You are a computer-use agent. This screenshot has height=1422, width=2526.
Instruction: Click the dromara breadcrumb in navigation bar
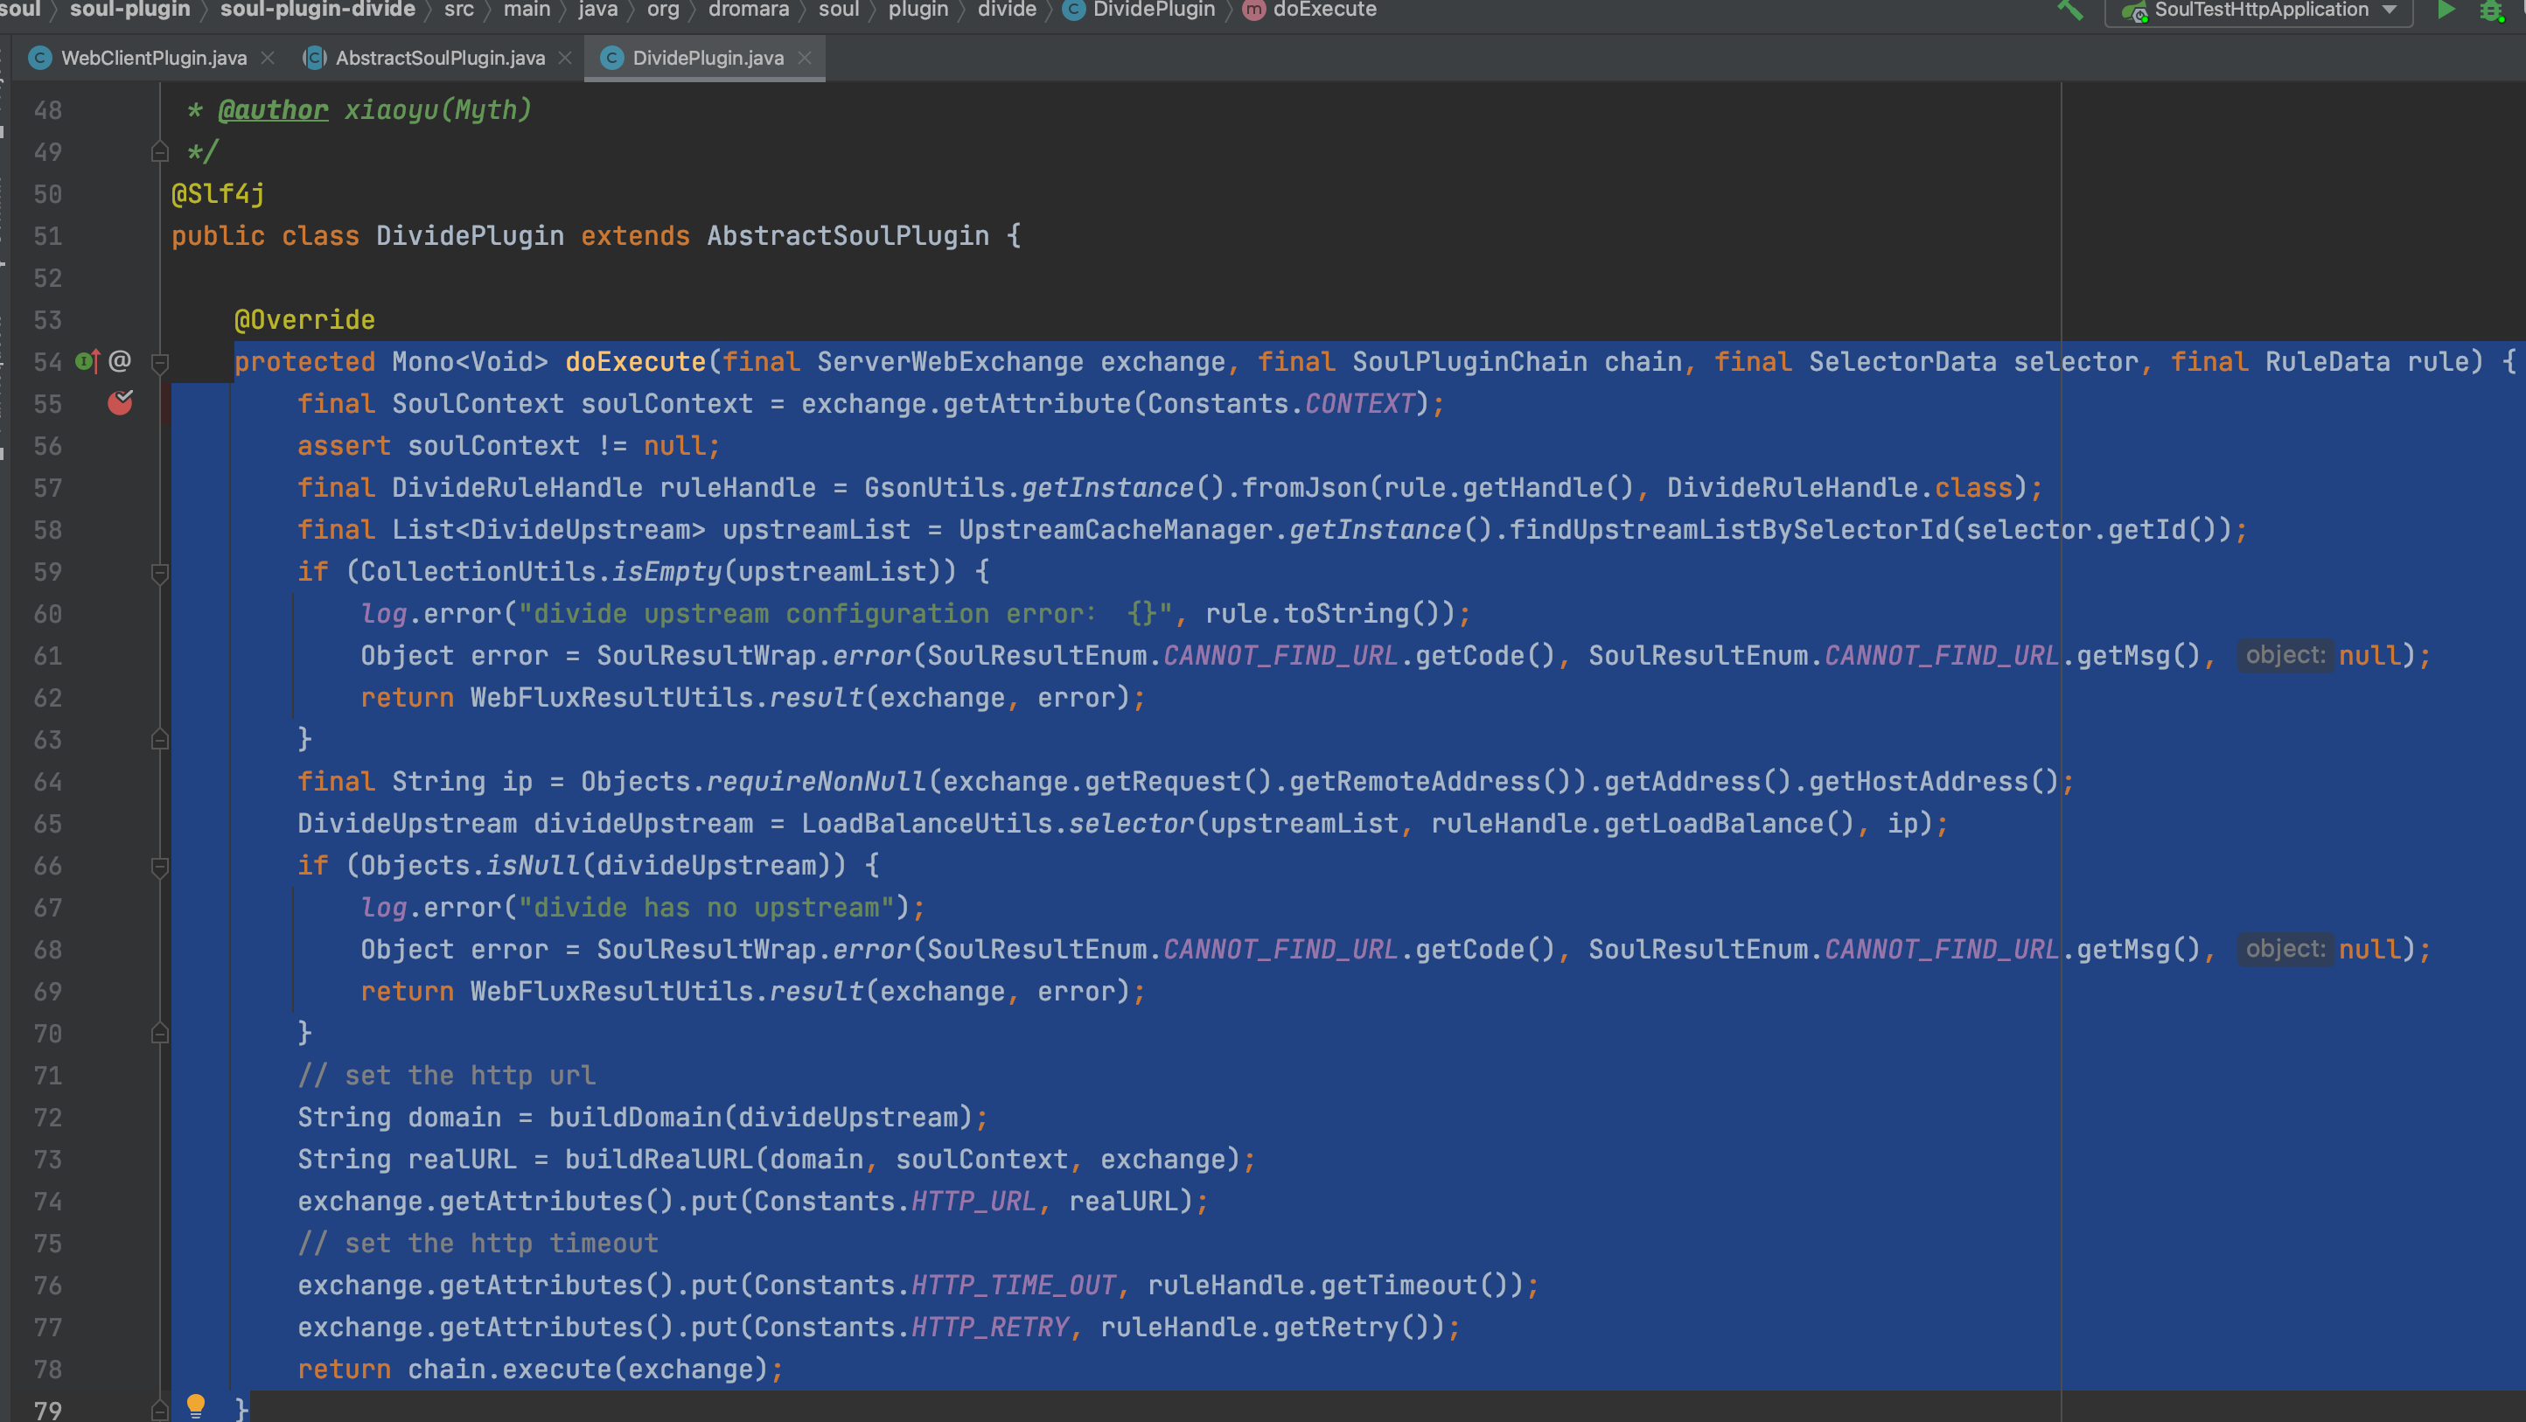748,10
